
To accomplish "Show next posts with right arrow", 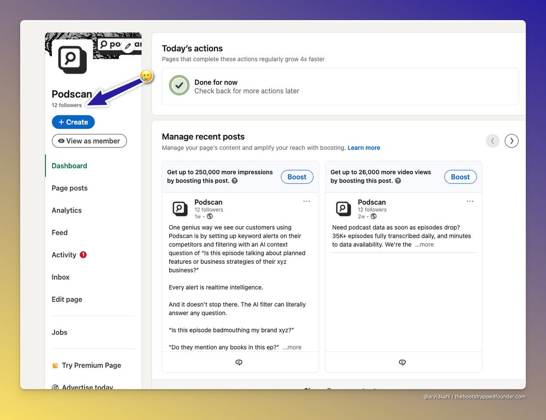I will pos(511,141).
